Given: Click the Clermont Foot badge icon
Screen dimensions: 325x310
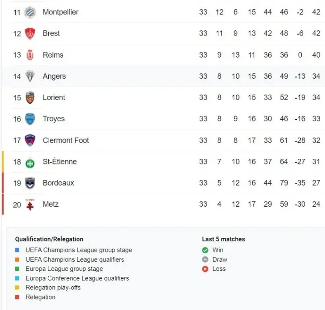Looking at the screenshot, I should point(30,140).
